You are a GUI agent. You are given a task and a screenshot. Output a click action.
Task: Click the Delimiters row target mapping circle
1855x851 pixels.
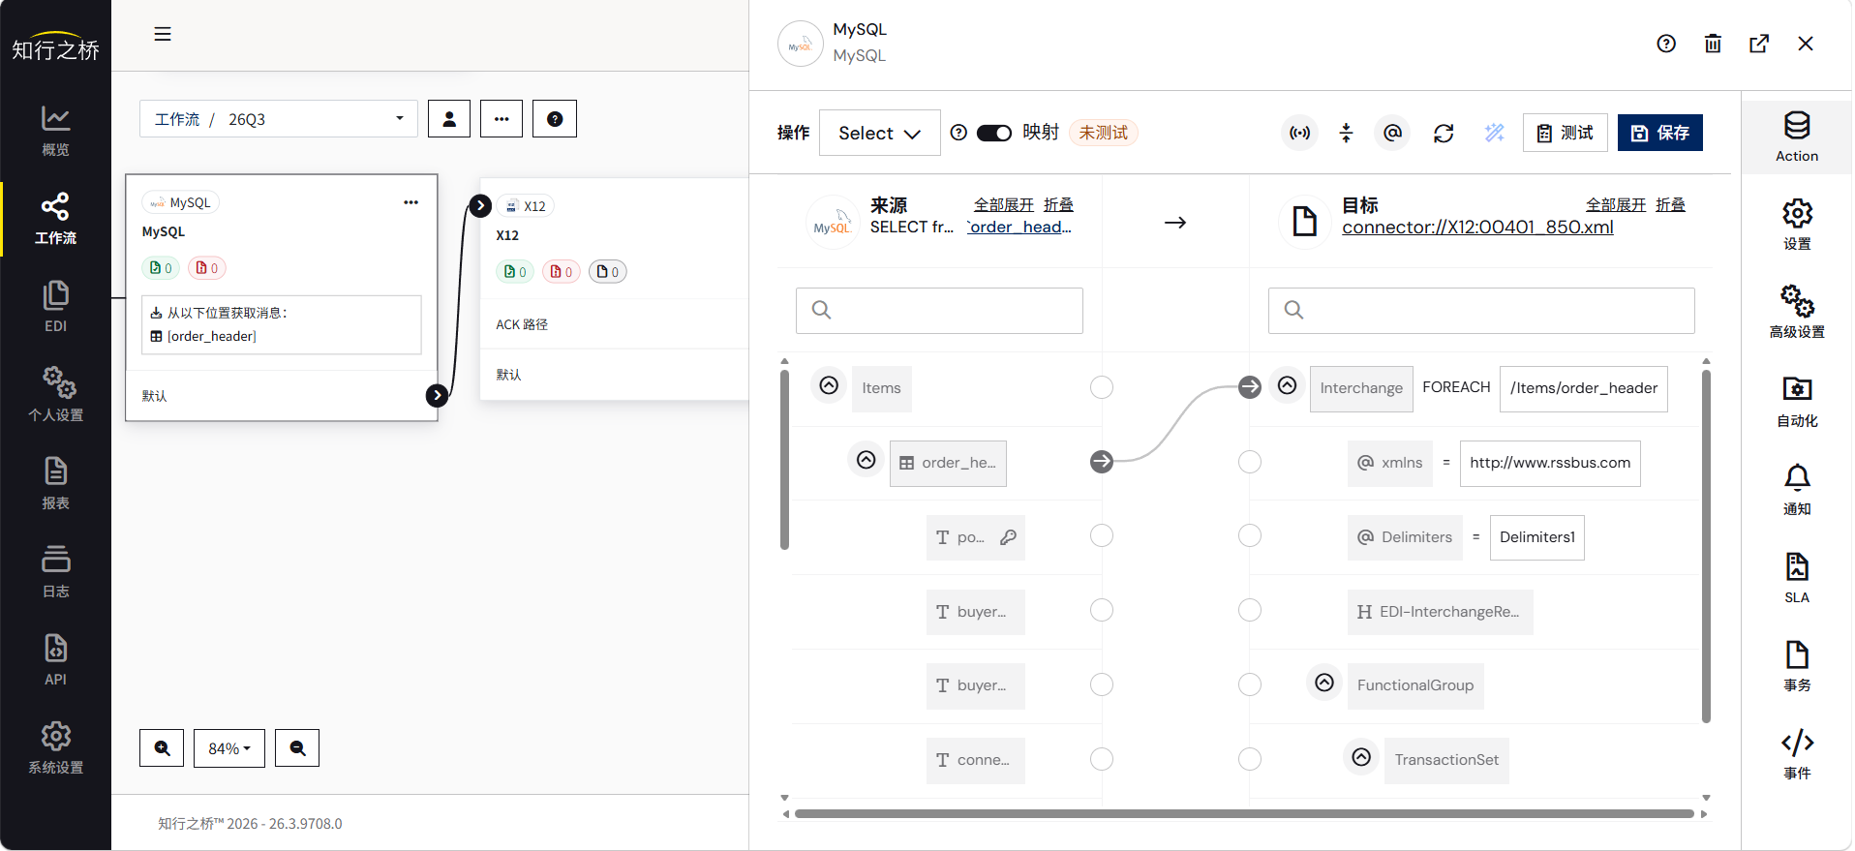tap(1250, 535)
